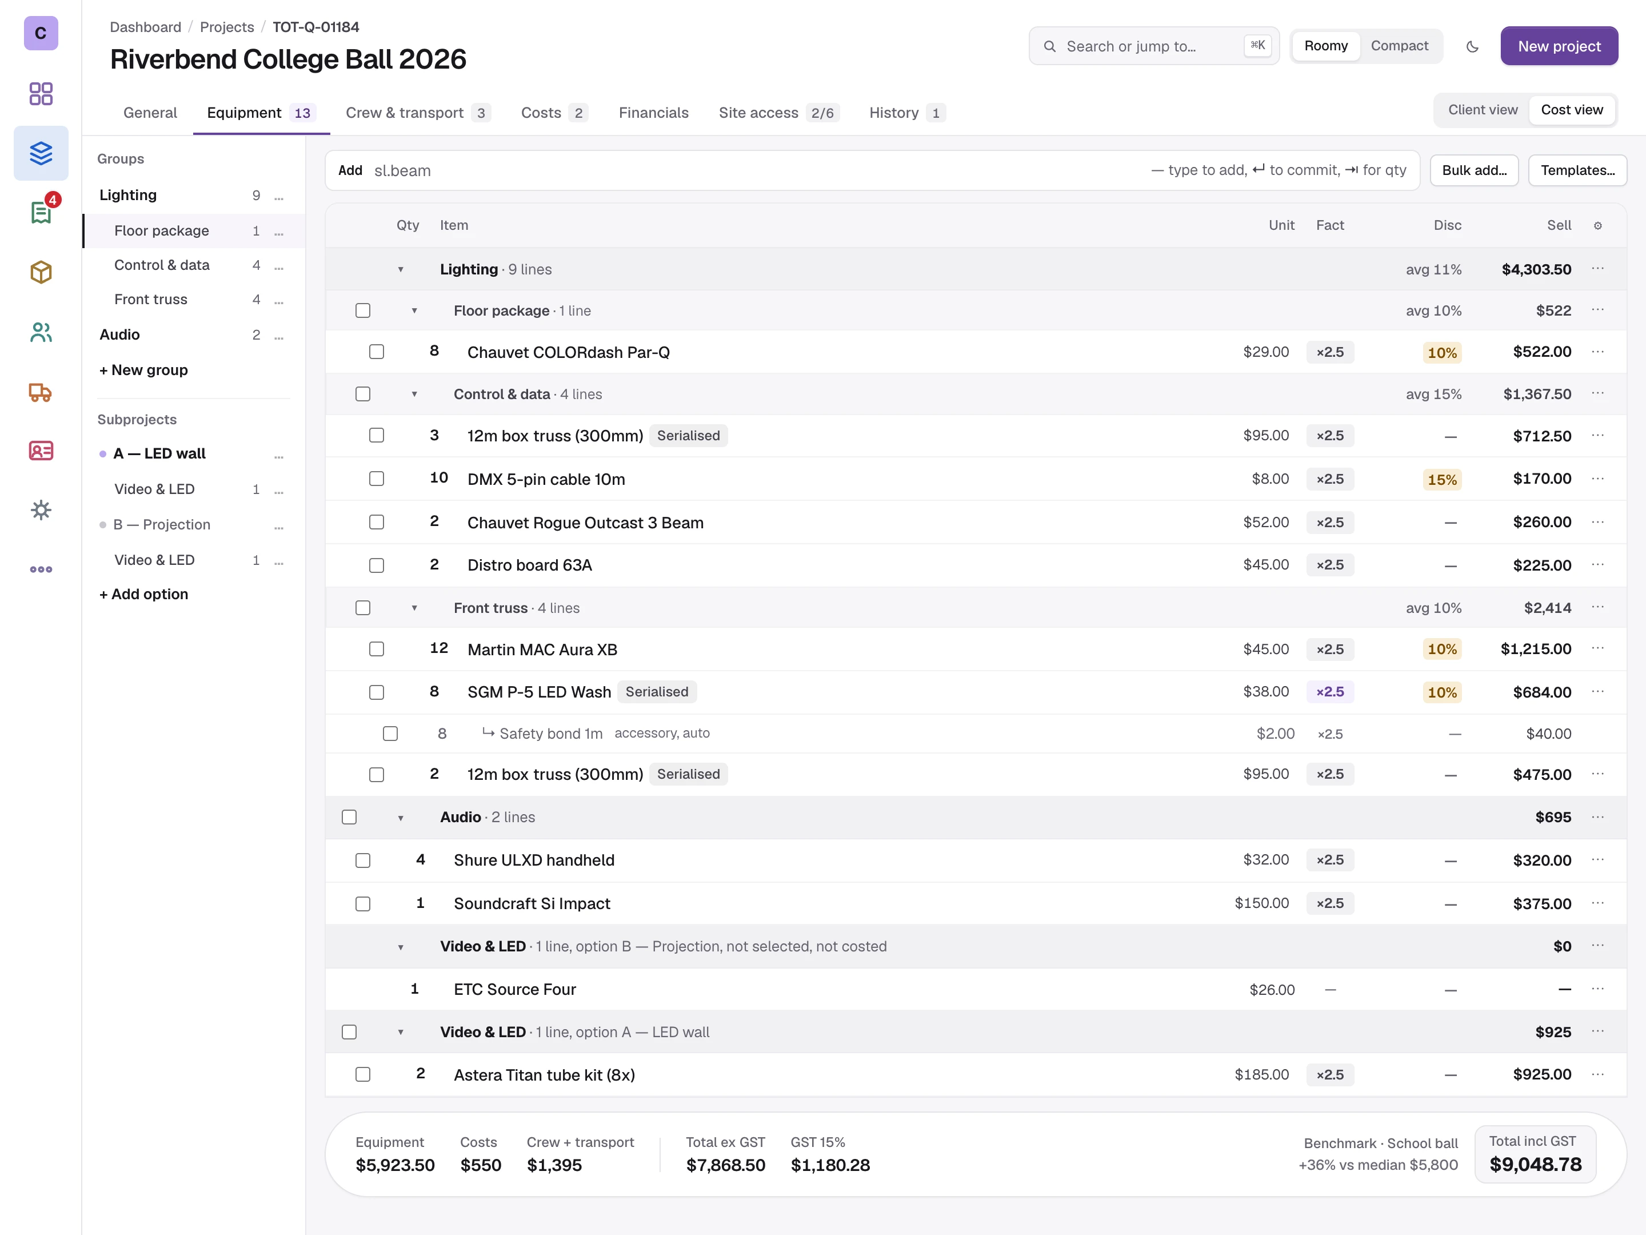Open the people crew icon in sidebar

(41, 332)
